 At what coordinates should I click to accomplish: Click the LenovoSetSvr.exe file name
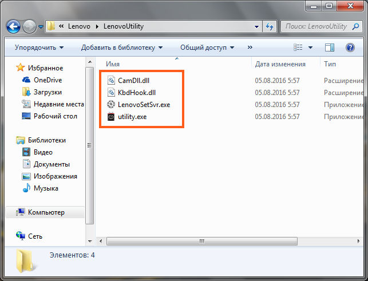tap(144, 105)
